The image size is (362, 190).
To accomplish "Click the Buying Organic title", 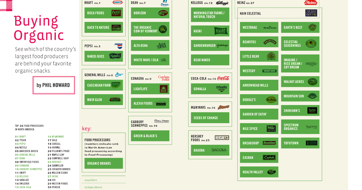I will [39, 28].
